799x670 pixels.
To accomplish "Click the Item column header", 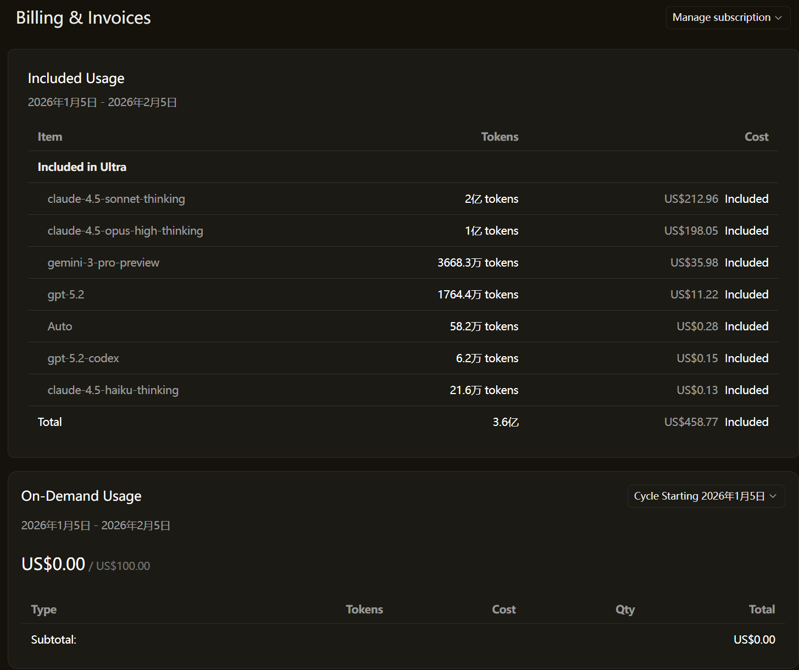I will coord(49,137).
